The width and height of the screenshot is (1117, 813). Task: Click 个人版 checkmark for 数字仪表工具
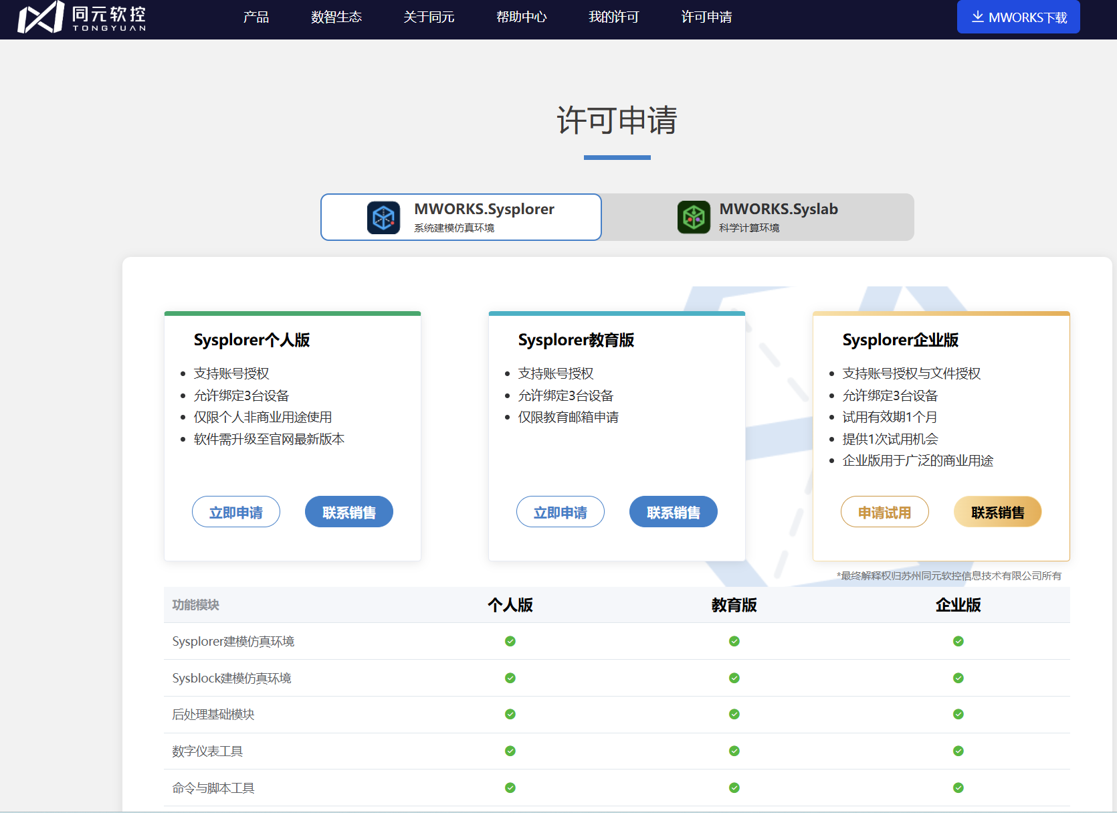510,751
